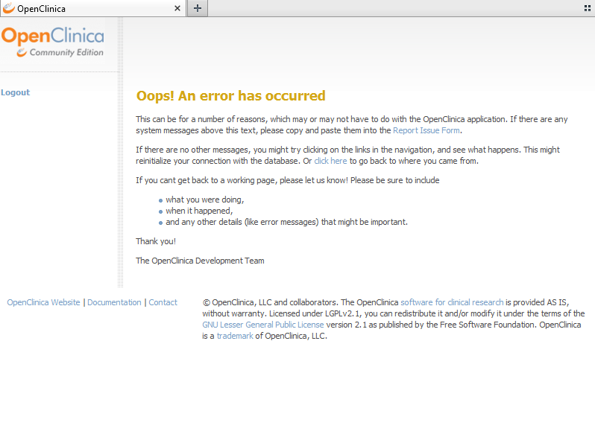Click the 'Oops! An error has occurred' heading

click(x=230, y=96)
